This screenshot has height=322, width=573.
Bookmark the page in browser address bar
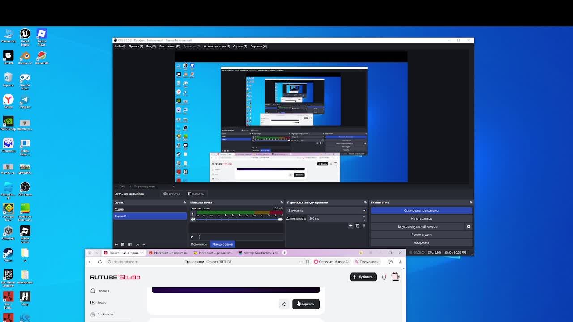[308, 262]
